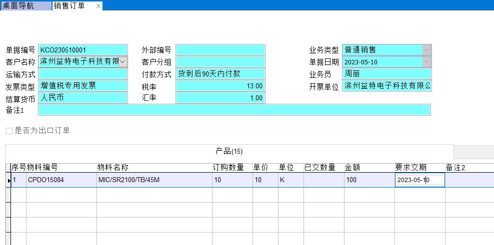Toggle the 是否为出口订单 checkbox

click(x=9, y=131)
